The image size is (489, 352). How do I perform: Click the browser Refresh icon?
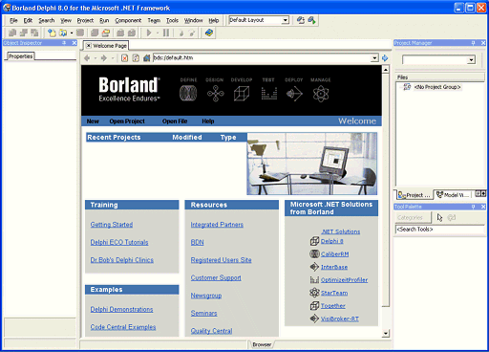click(x=136, y=58)
